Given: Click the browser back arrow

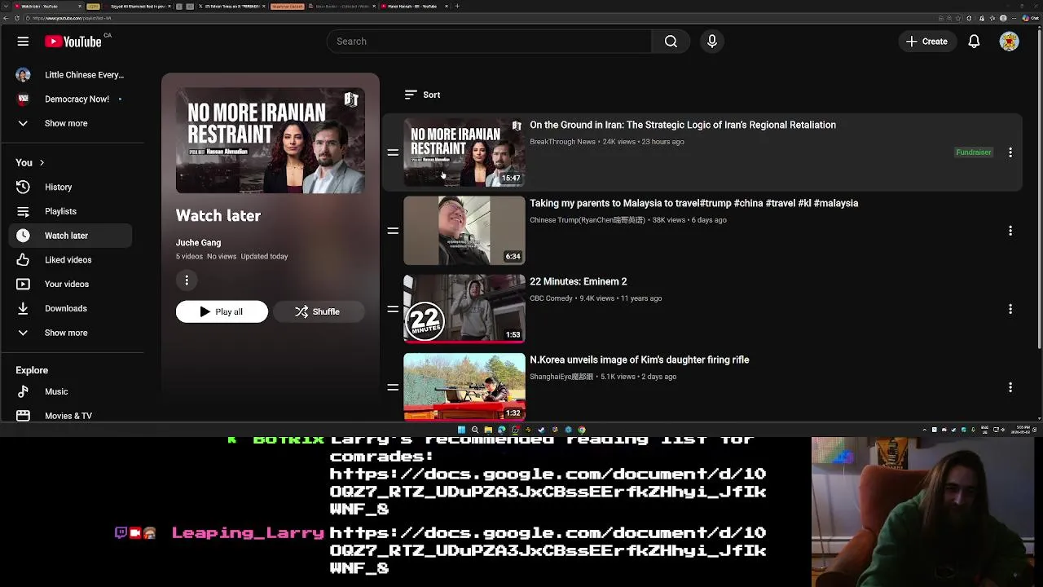Looking at the screenshot, I should pyautogui.click(x=7, y=18).
